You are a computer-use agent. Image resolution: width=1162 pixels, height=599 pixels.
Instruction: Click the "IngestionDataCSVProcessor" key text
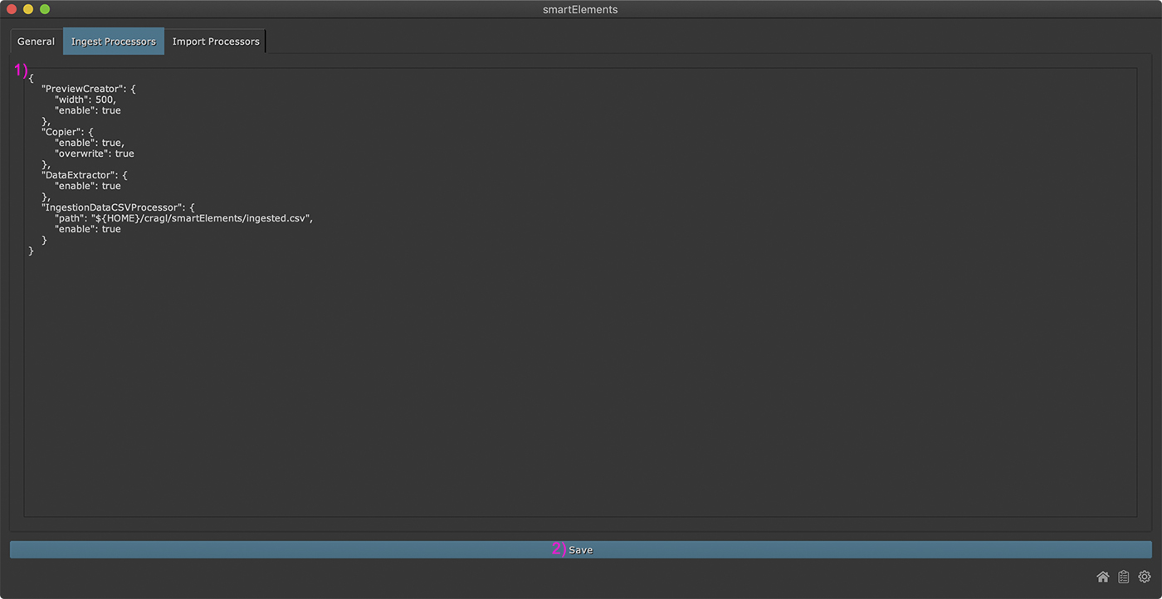coord(112,207)
